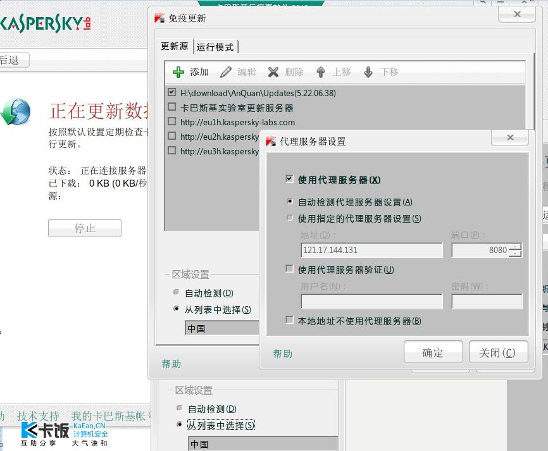Screen dimensions: 548x451
Task: Select 自动检测(D) radio in the background settings window
Action: pyautogui.click(x=180, y=408)
